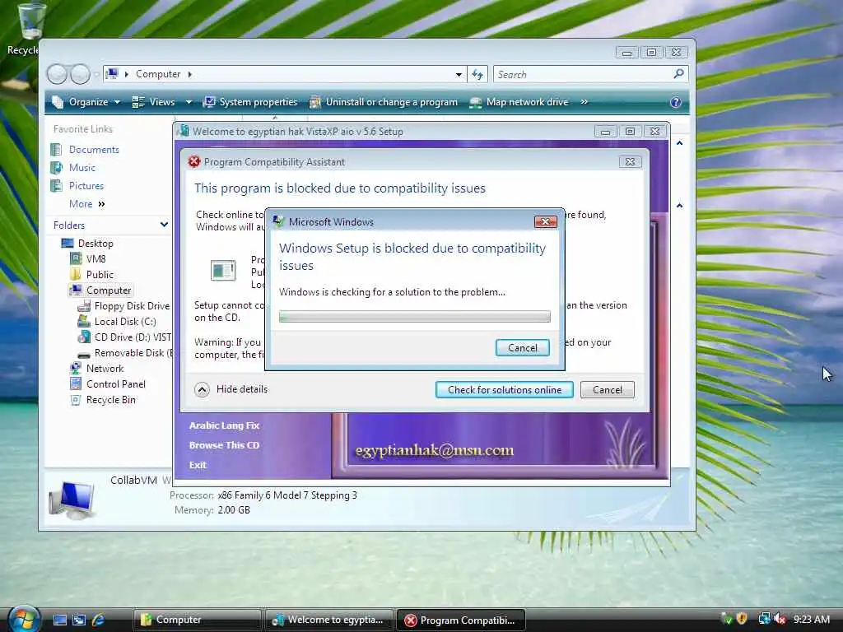Screen dimensions: 843x632
Task: Click the Control Panel icon in tree
Action: coord(76,383)
